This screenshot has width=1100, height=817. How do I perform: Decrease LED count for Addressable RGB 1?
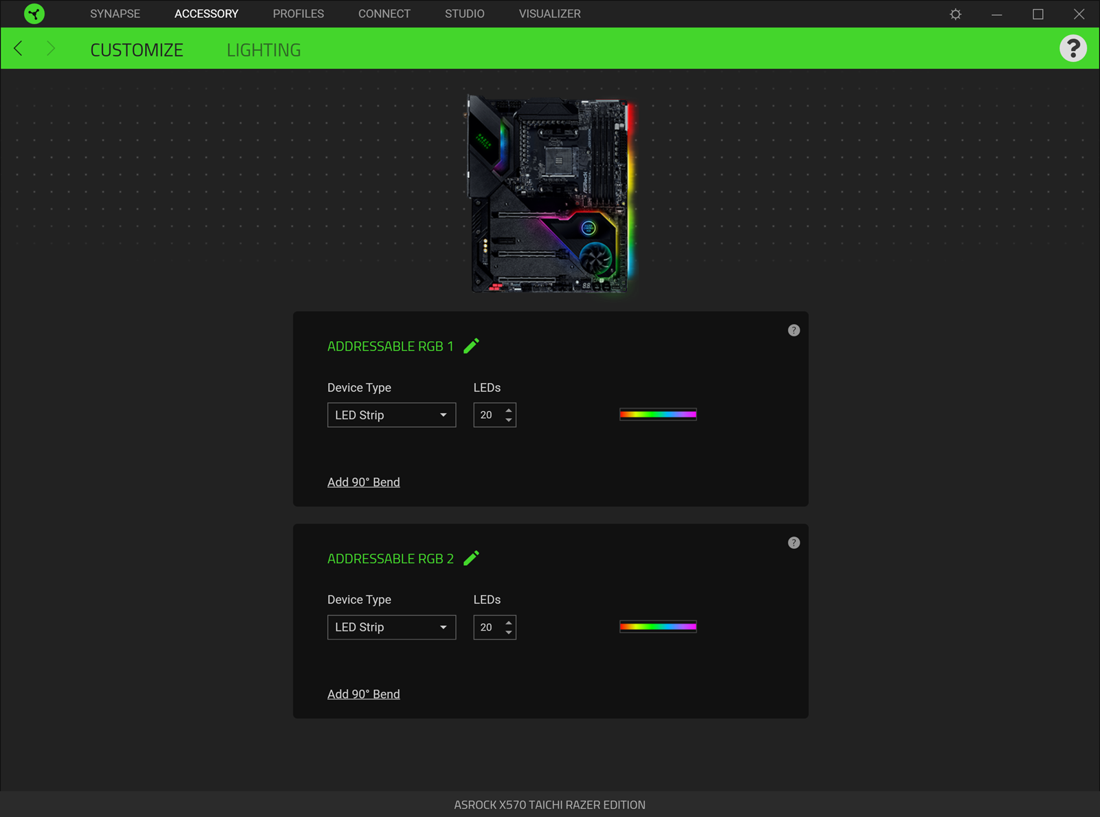(509, 420)
